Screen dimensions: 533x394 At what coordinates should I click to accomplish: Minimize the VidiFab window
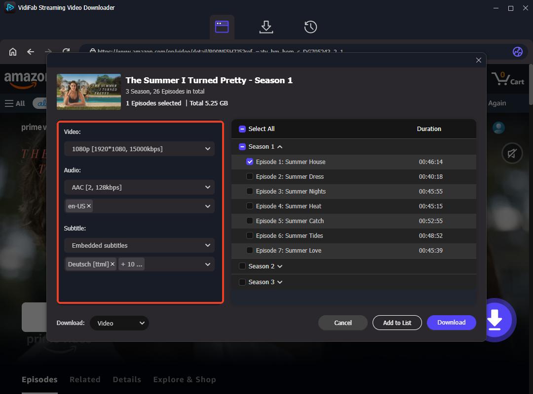click(495, 8)
